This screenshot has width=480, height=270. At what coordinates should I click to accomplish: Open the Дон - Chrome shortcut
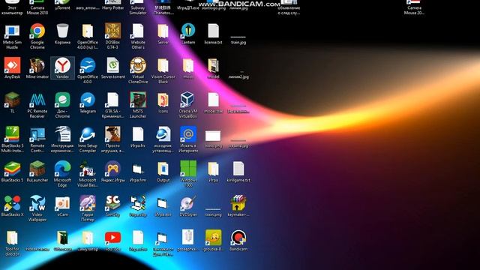click(x=62, y=105)
